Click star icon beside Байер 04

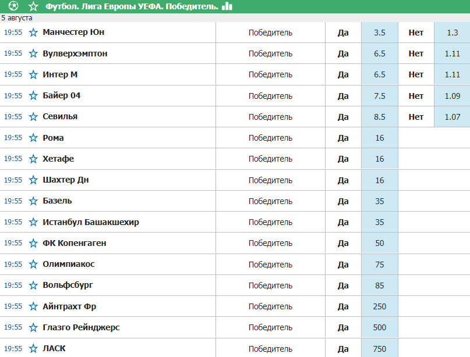pos(33,96)
